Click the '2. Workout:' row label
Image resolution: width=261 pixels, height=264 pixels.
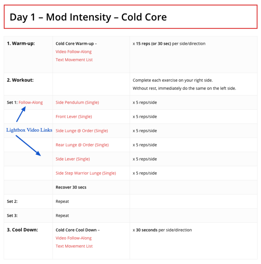click(x=20, y=80)
